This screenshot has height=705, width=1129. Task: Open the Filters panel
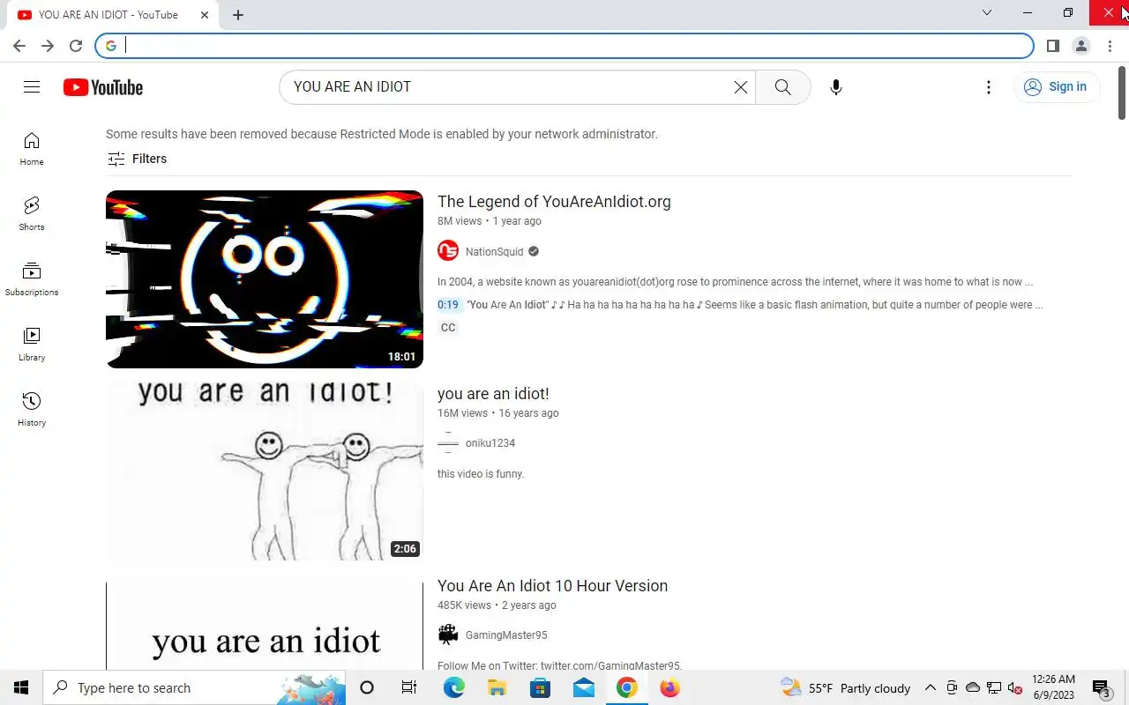click(137, 159)
